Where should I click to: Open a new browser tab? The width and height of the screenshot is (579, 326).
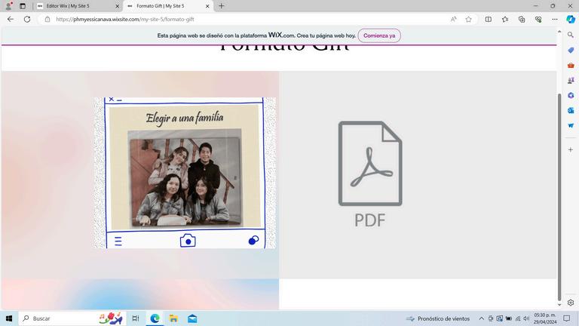(221, 6)
